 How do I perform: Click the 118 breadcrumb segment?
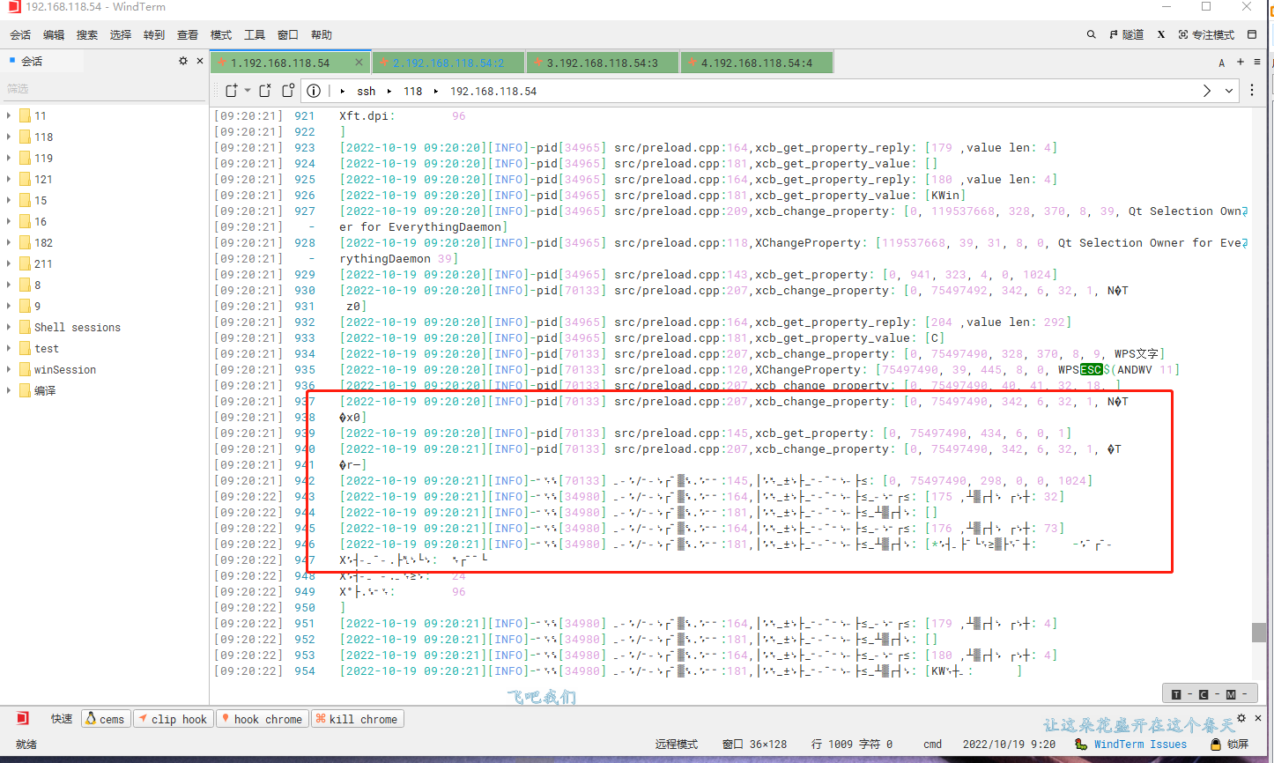pyautogui.click(x=413, y=92)
